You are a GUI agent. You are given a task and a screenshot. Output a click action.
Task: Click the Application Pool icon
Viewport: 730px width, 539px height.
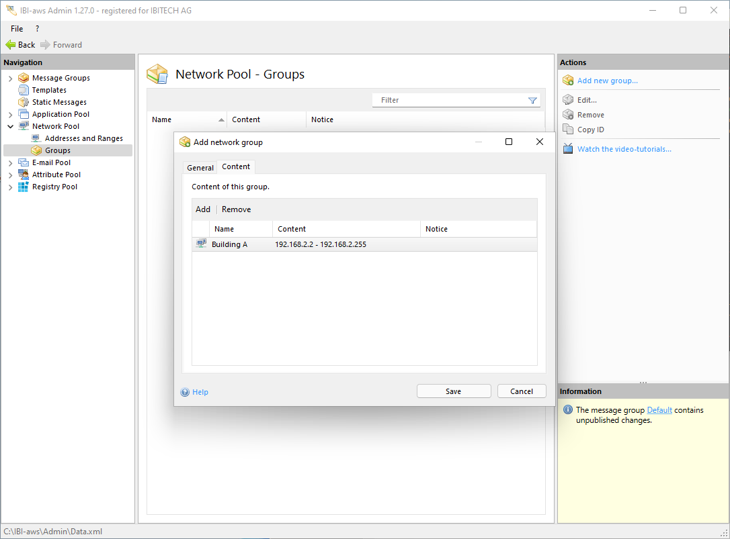[24, 114]
